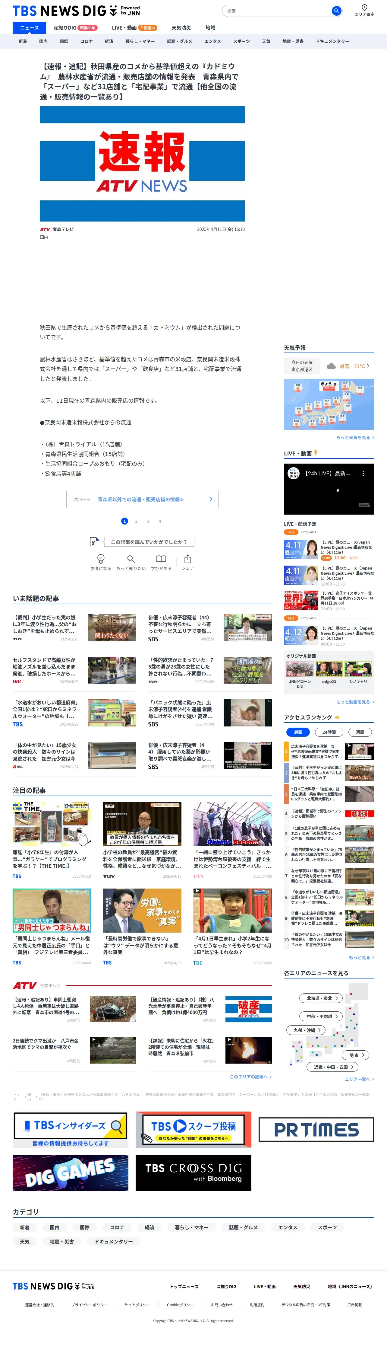Click the article feedback document icon
This screenshot has height=1363, width=387.
pyautogui.click(x=94, y=541)
